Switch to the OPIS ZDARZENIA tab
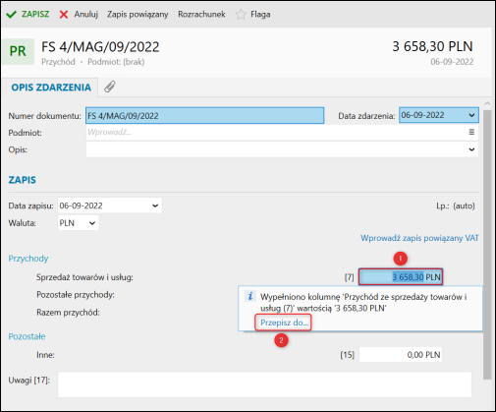 tap(51, 88)
